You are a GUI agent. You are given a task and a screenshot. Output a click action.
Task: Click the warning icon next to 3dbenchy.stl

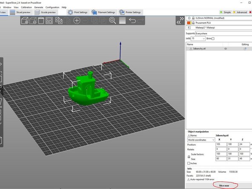[191, 49]
